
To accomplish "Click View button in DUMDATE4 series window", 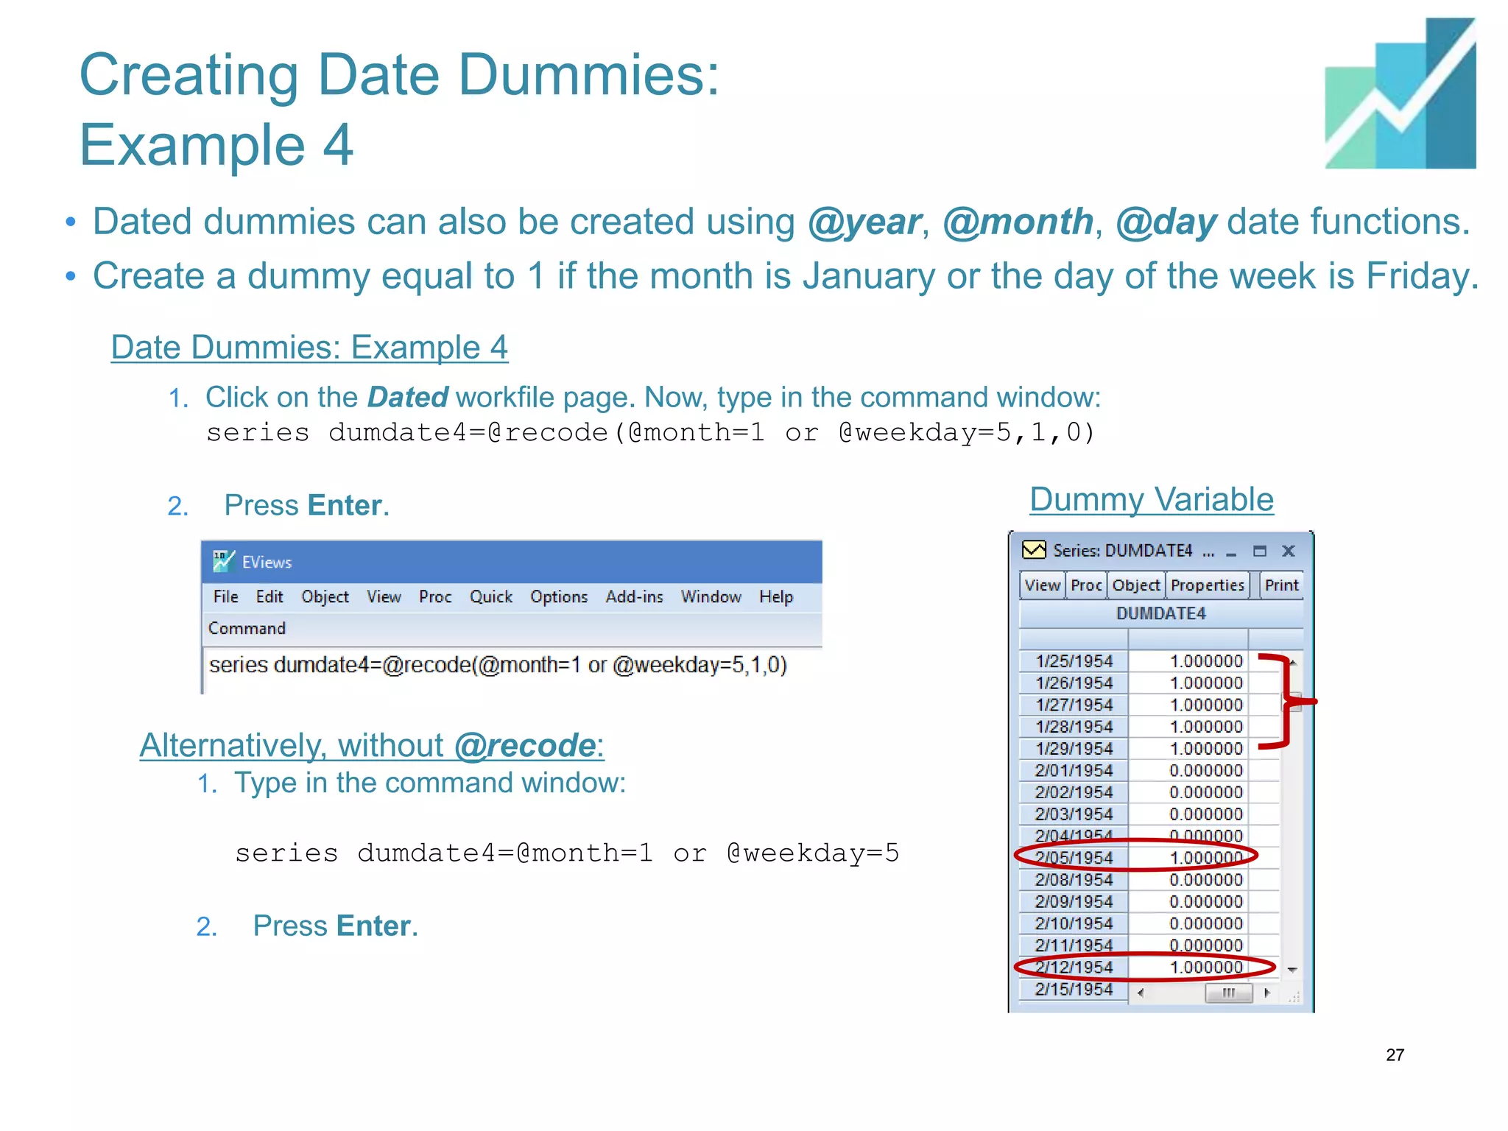I will pyautogui.click(x=1042, y=585).
